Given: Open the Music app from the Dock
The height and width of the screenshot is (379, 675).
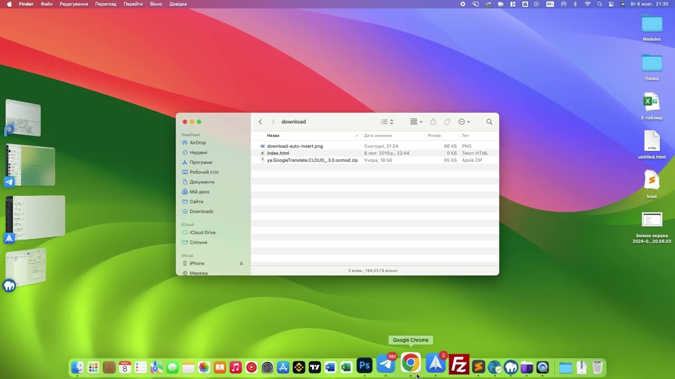Looking at the screenshot, I should [x=236, y=367].
